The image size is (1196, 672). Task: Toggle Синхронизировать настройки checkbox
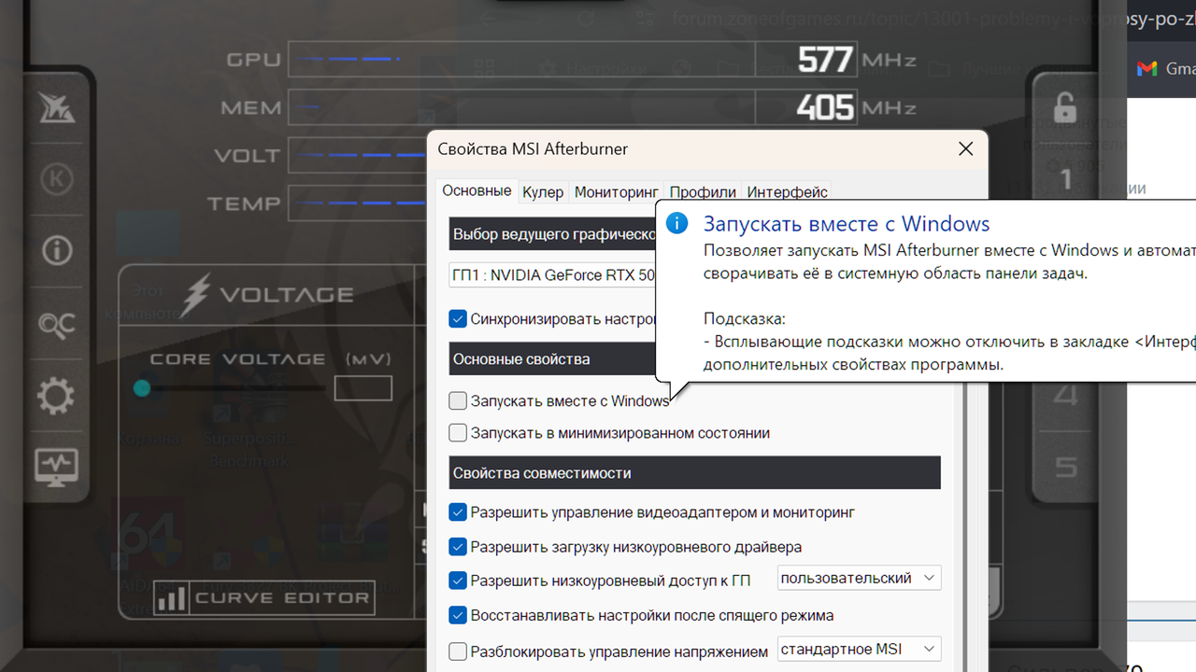point(458,319)
